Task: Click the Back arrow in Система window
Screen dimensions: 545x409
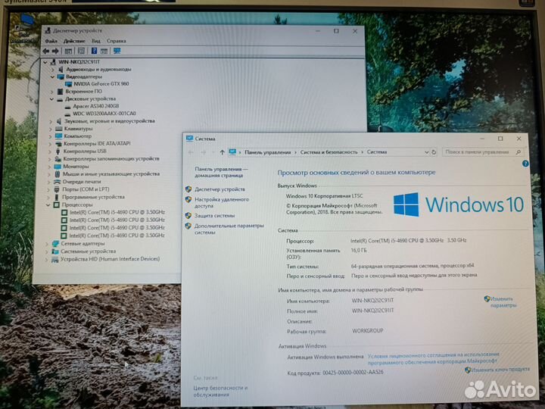Action: pyautogui.click(x=191, y=152)
